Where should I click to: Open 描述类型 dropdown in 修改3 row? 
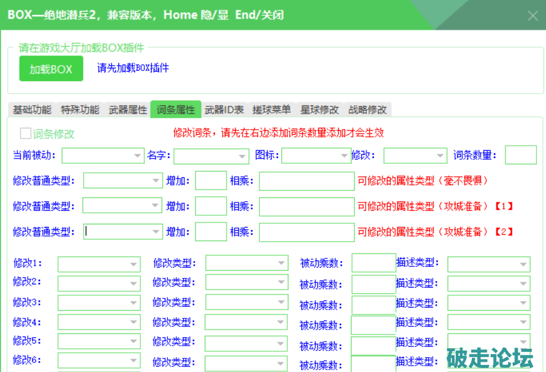(x=489, y=304)
